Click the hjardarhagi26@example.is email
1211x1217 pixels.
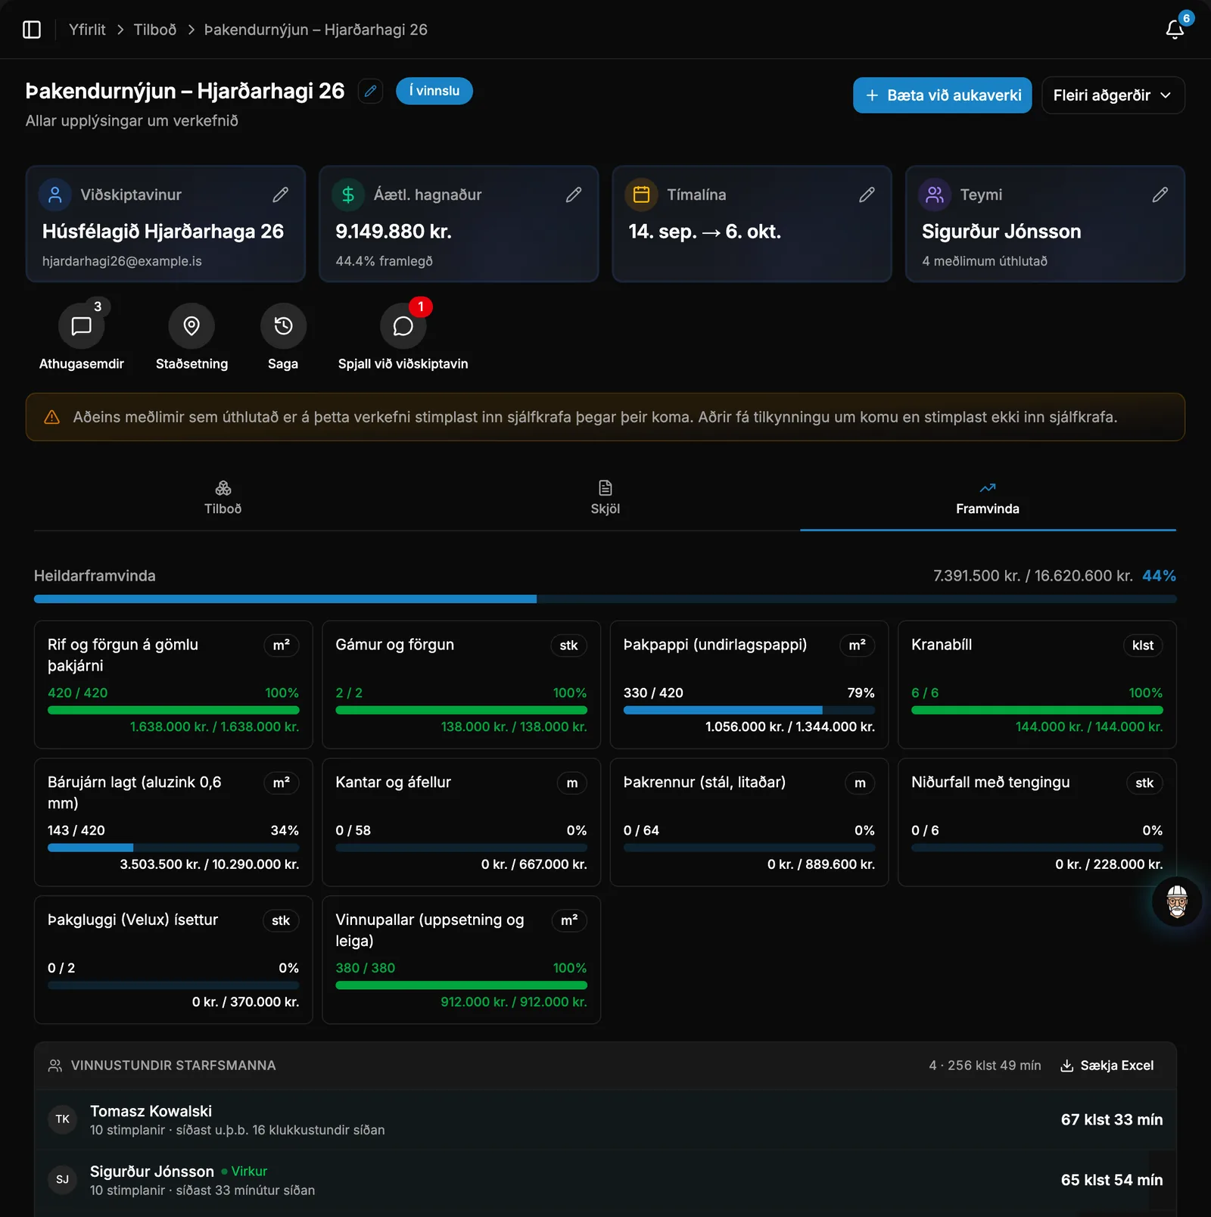(122, 261)
